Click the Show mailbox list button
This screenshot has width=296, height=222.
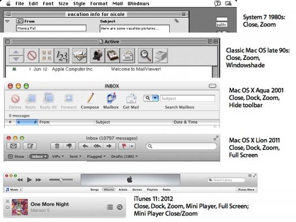pyautogui.click(x=16, y=156)
